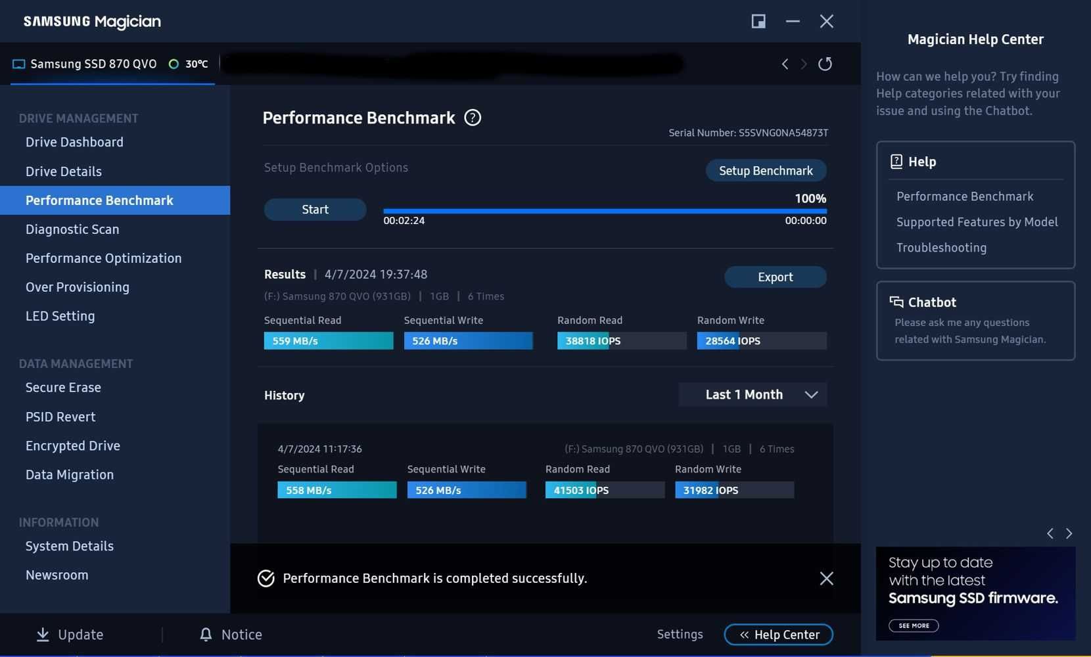Open PSID Revert page
Screen dimensions: 1091x657
(x=60, y=417)
